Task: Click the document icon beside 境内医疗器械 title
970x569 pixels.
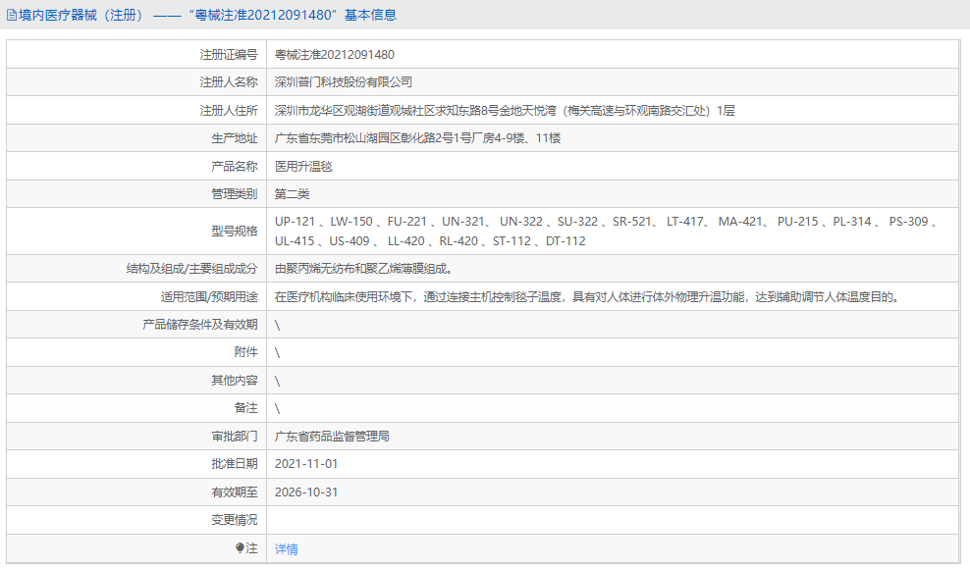Action: click(x=11, y=15)
